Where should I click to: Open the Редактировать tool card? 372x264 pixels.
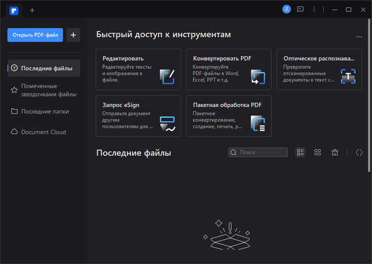138,69
